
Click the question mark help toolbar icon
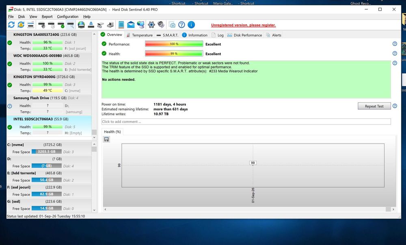click(x=182, y=25)
